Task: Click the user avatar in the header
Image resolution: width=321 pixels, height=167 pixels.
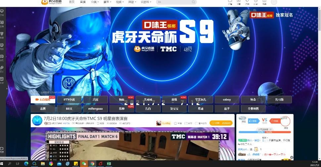Action: [274, 2]
